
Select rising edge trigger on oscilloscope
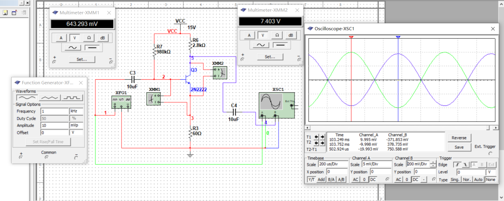[x=457, y=165]
